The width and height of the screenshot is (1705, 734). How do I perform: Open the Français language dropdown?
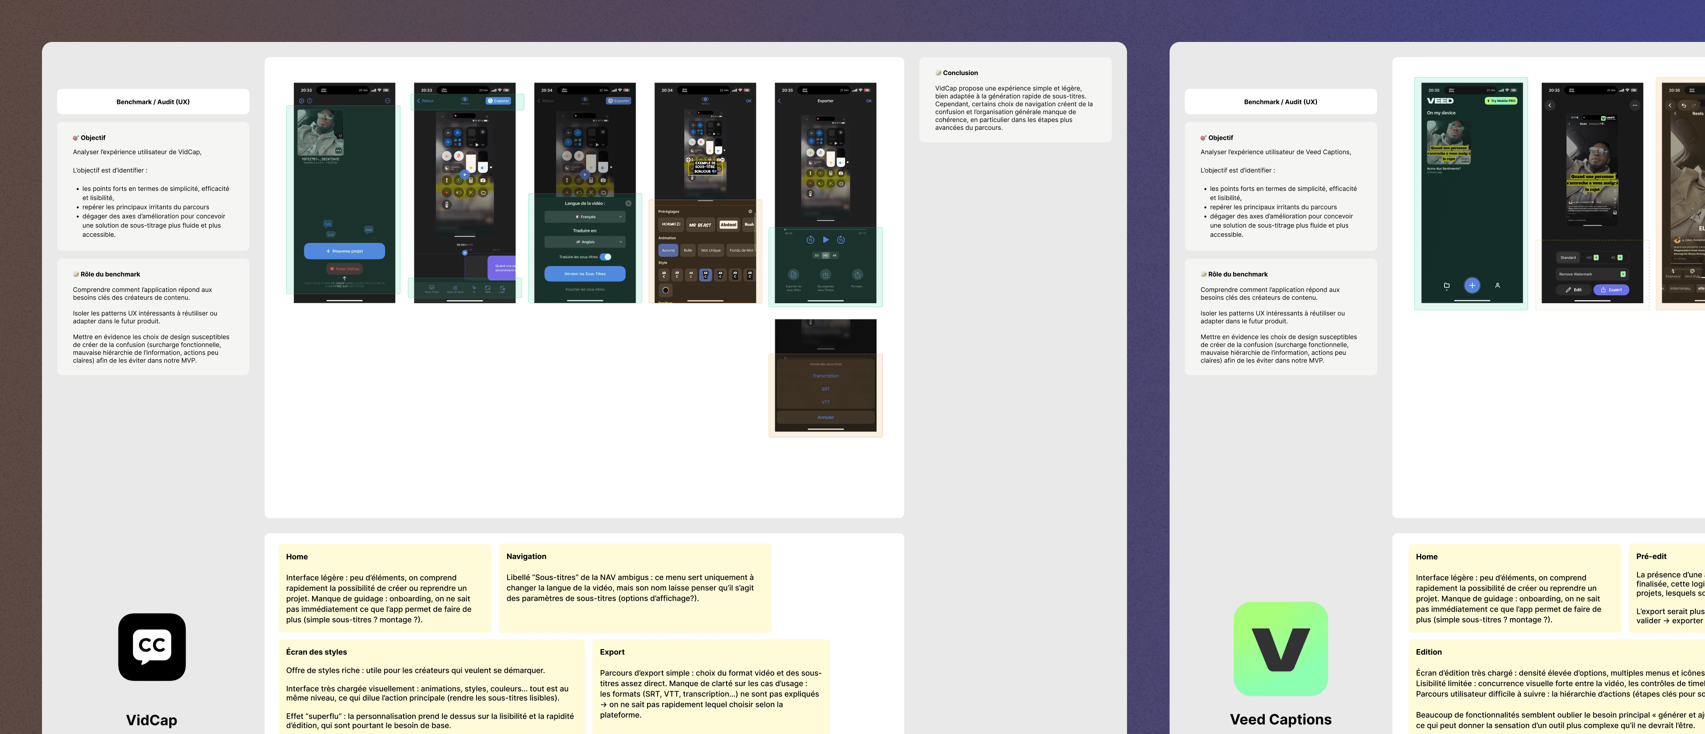click(585, 217)
